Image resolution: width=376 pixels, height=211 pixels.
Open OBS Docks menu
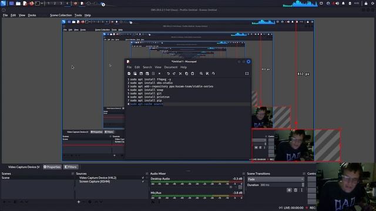32,15
